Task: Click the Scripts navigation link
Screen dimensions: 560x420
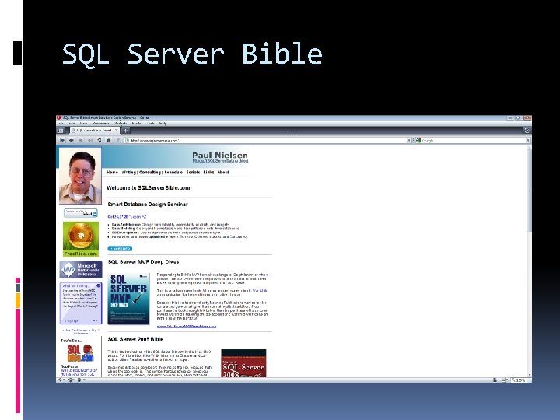Action: (193, 172)
